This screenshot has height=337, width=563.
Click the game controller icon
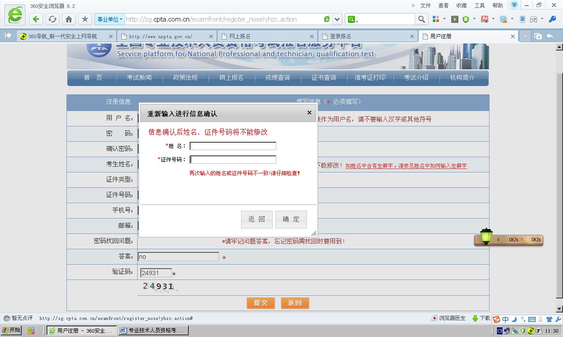click(533, 19)
